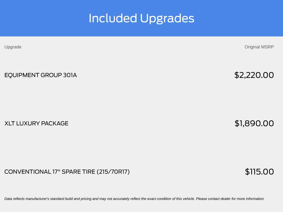The width and height of the screenshot is (283, 212).
Task: Click the word Upgrades in title
Action: pyautogui.click(x=167, y=18)
